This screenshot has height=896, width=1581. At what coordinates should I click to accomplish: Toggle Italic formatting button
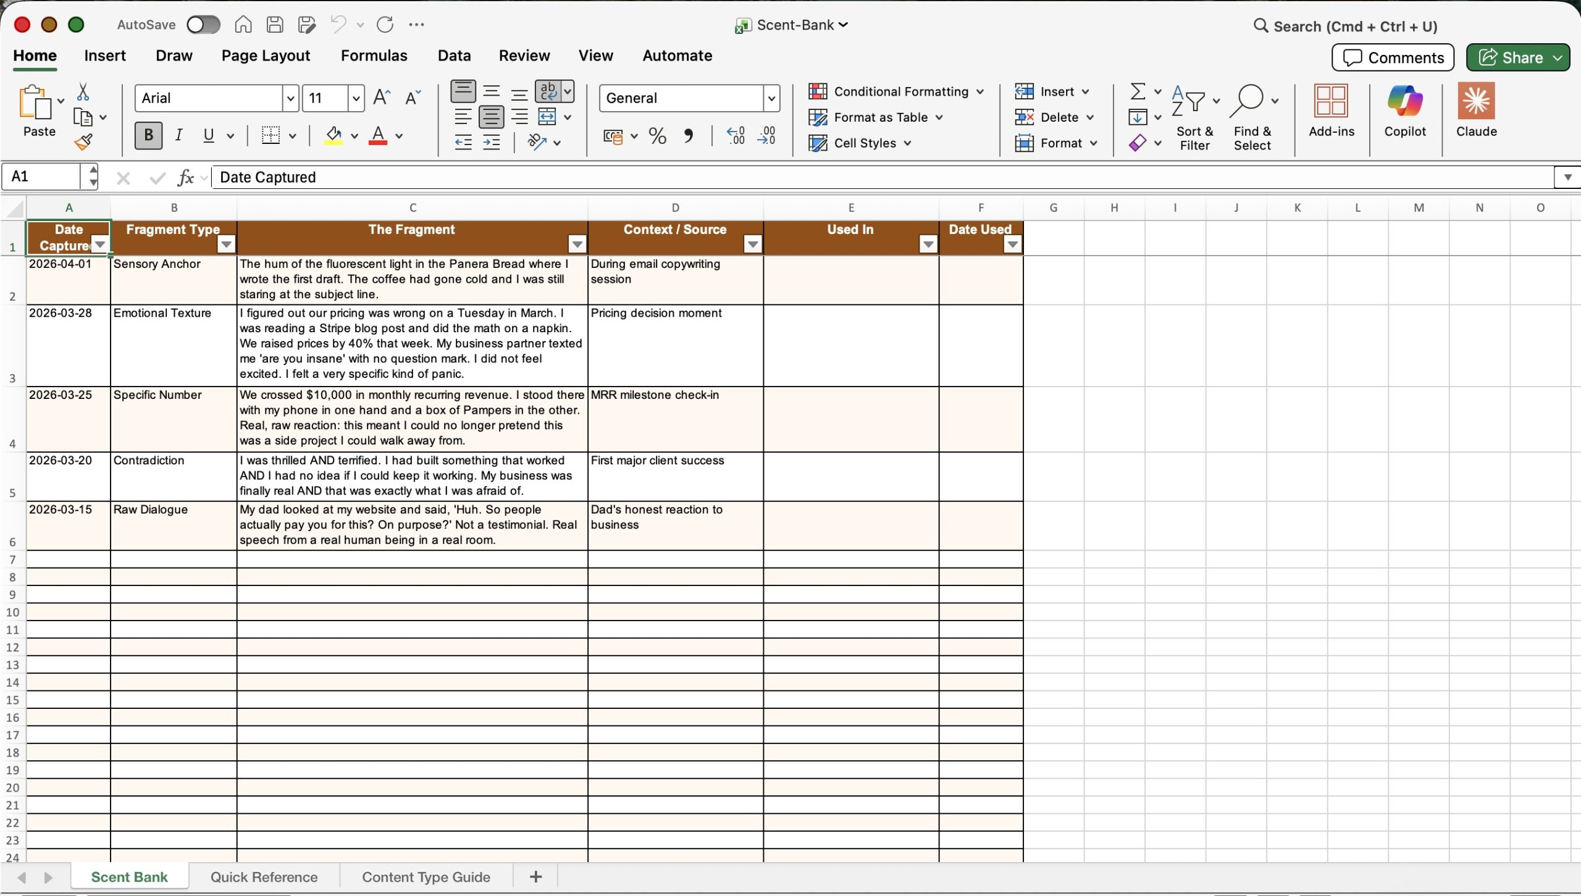coord(178,135)
